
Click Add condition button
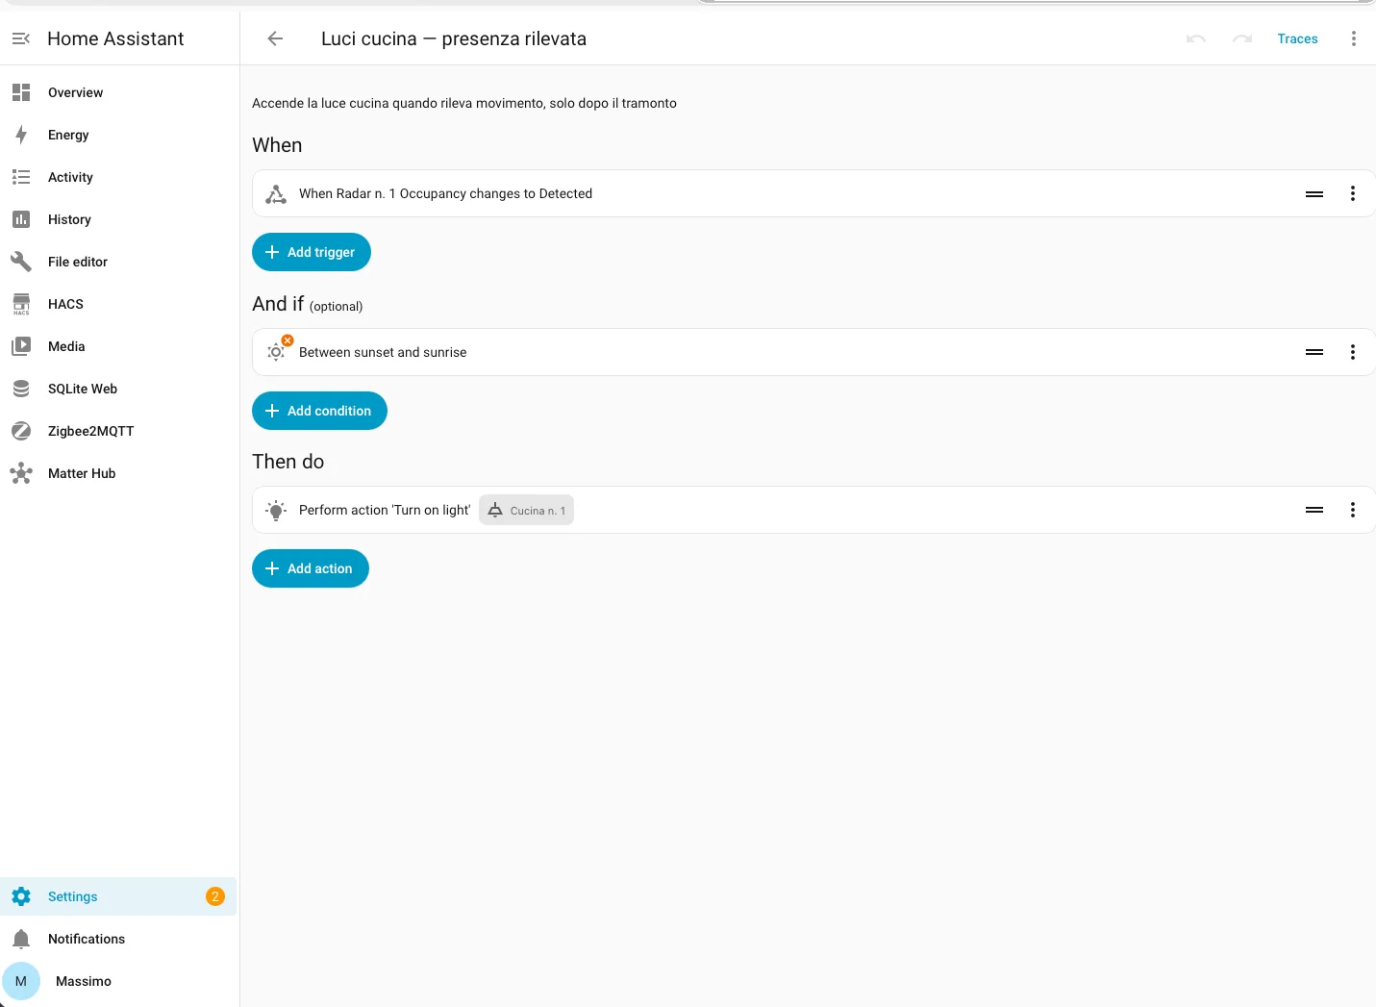[319, 411]
